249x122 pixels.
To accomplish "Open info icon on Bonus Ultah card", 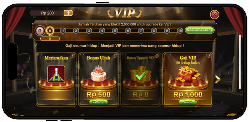I will (115, 56).
